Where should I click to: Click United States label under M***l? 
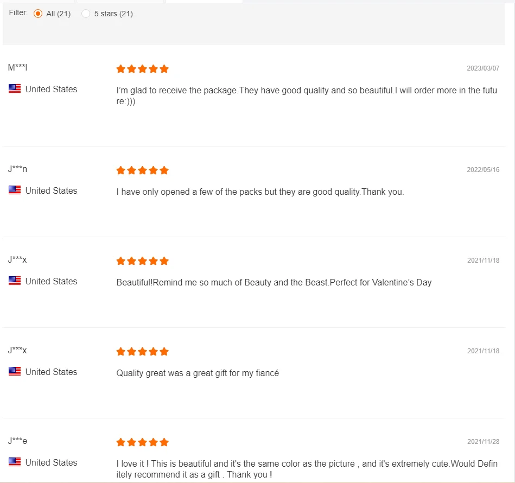[51, 89]
